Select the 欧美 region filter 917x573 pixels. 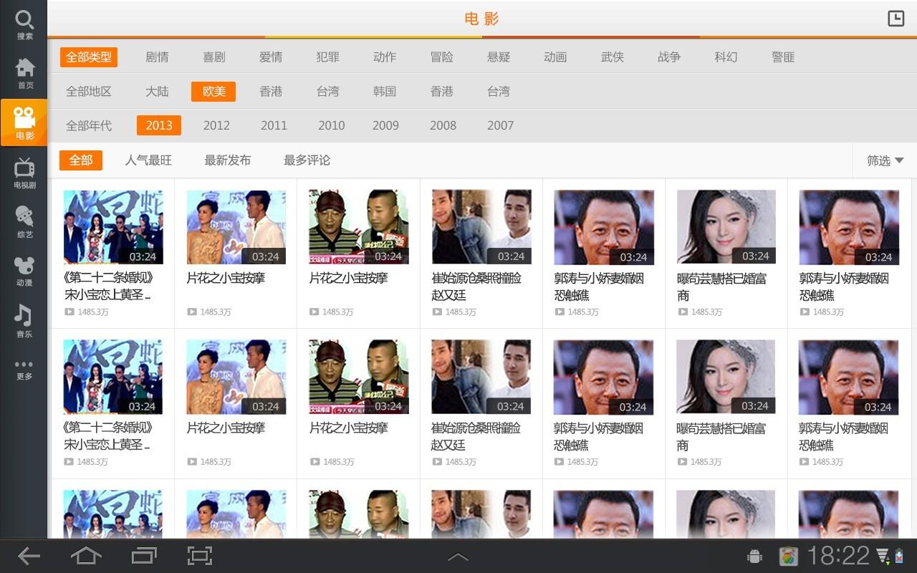point(213,91)
